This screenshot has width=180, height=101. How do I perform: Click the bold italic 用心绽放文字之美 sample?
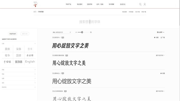[70, 45]
